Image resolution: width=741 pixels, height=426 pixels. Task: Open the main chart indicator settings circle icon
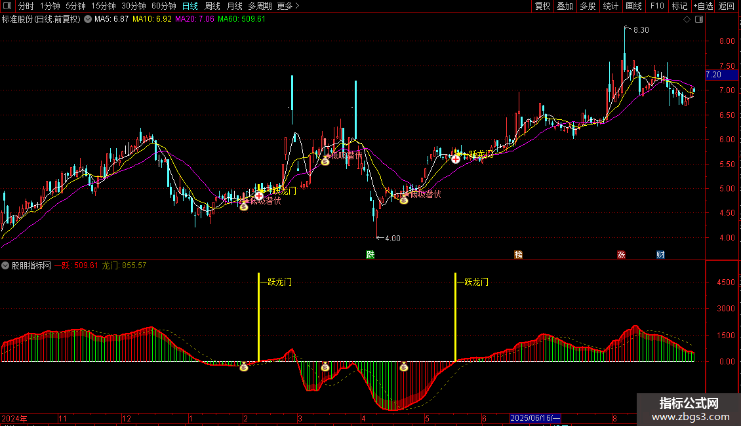[x=88, y=19]
